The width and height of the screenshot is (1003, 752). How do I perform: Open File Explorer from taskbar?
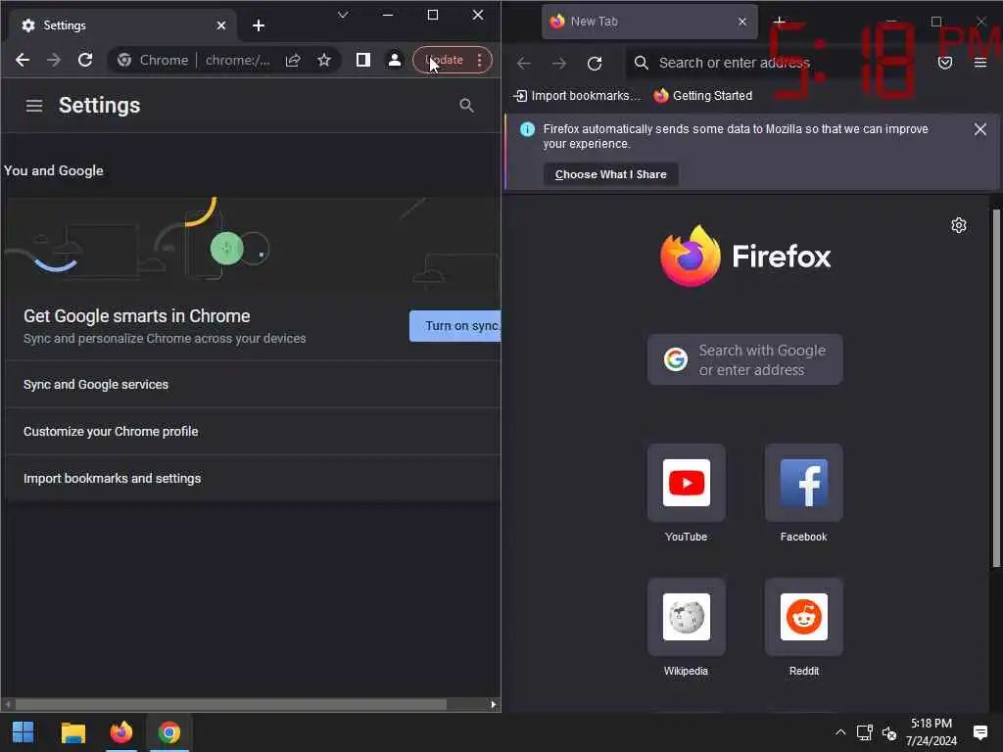pos(72,732)
